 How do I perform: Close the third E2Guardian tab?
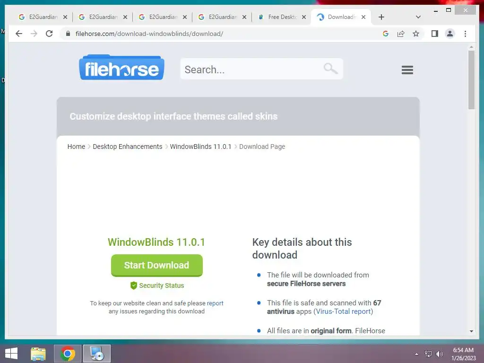[185, 17]
